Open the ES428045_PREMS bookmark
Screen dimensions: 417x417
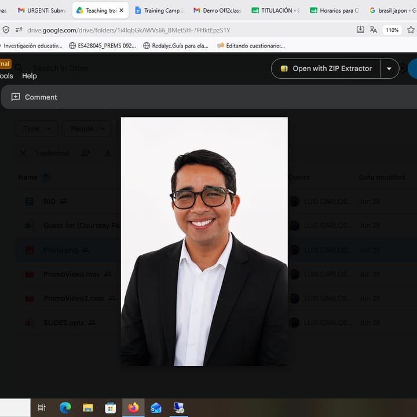[103, 46]
